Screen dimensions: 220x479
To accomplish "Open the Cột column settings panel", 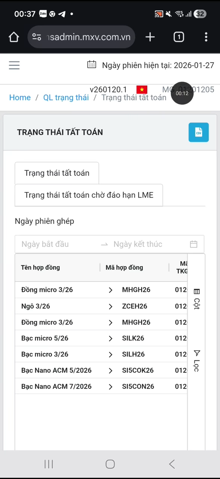I will click(197, 298).
